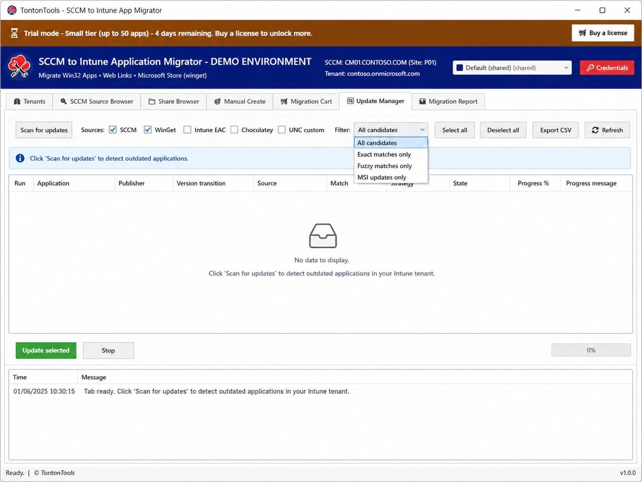Click the 01/06/2025 10:30:15 log timestamp

(44, 391)
